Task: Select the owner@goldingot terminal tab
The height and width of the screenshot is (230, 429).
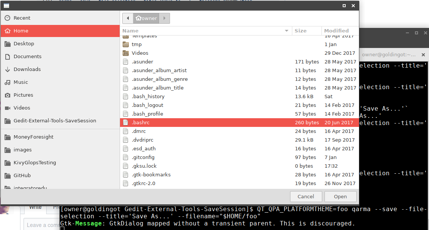Action: (x=389, y=54)
